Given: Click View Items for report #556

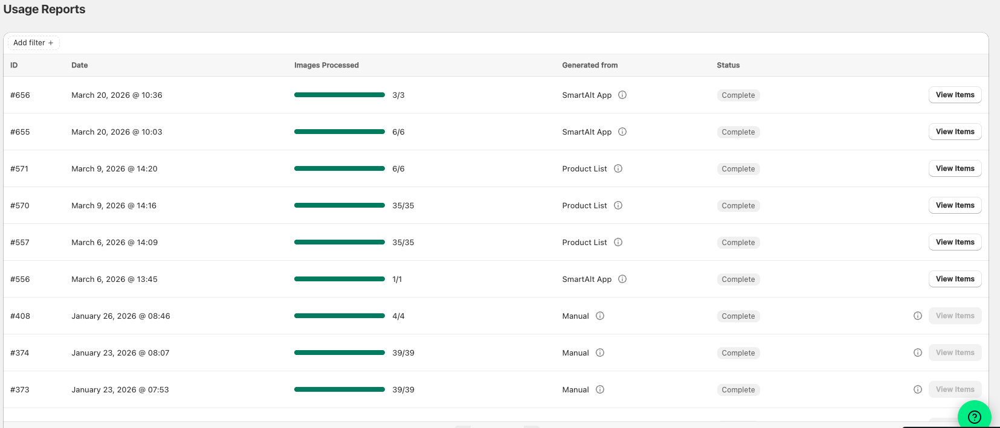Looking at the screenshot, I should 955,279.
